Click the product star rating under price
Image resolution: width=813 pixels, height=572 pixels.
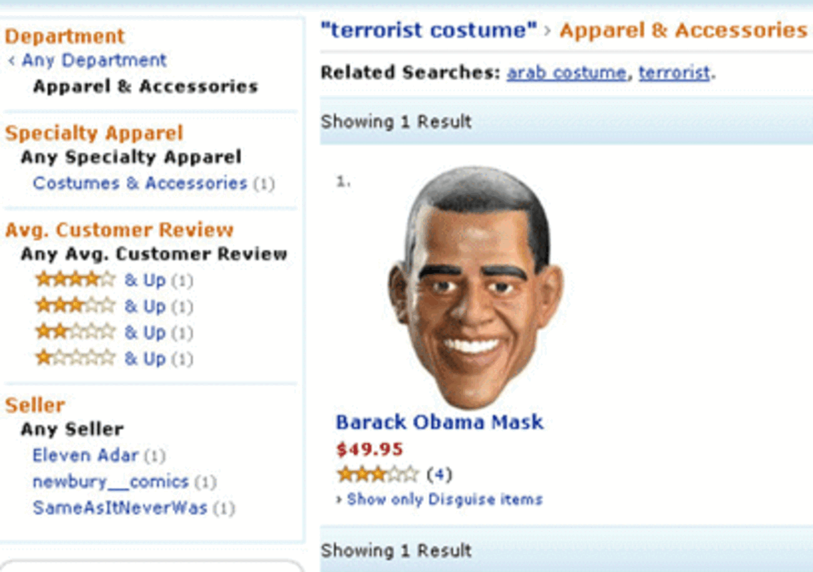[x=377, y=475]
